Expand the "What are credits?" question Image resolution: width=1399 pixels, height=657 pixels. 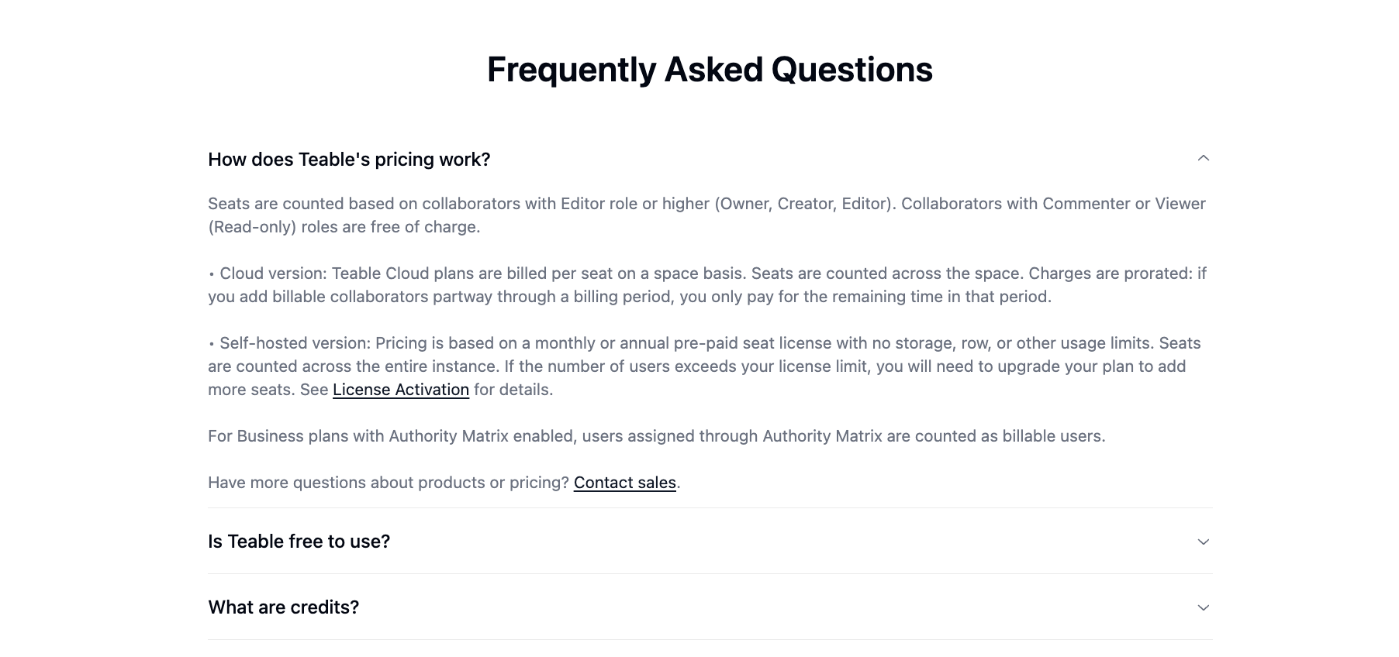[283, 607]
